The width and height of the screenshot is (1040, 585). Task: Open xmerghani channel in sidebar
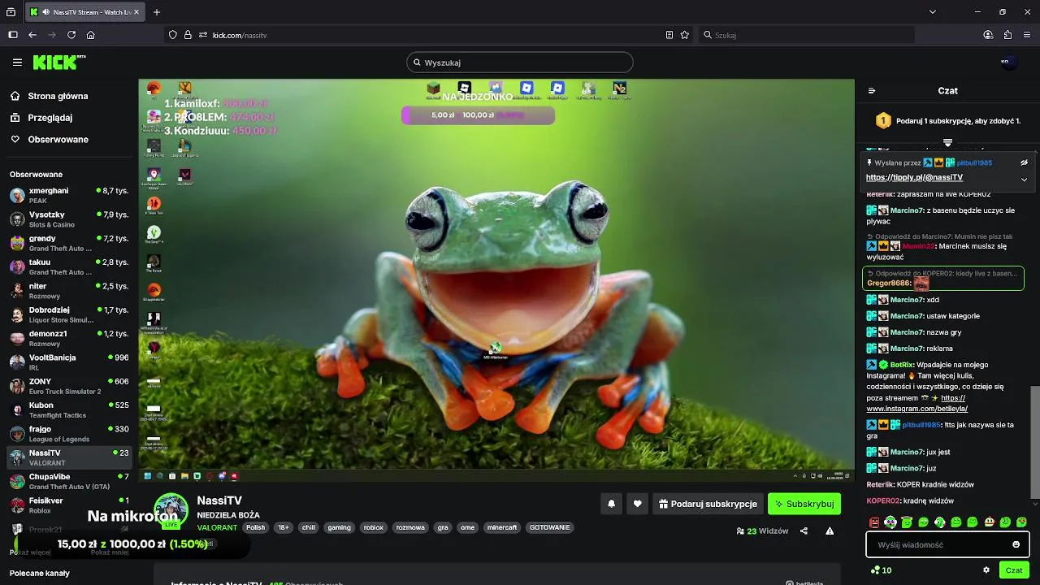coord(69,195)
